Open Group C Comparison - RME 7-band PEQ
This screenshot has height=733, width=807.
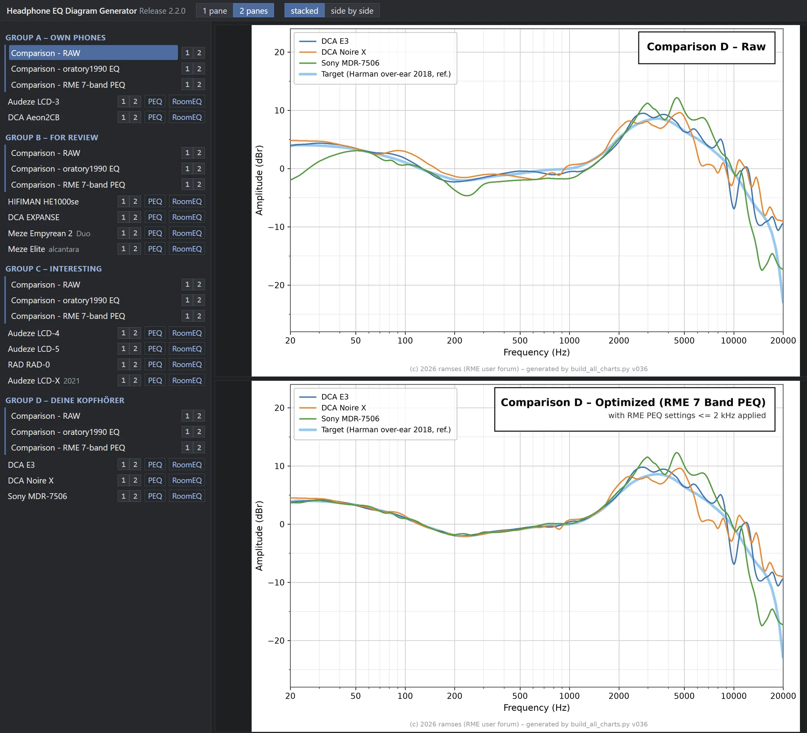pyautogui.click(x=93, y=316)
